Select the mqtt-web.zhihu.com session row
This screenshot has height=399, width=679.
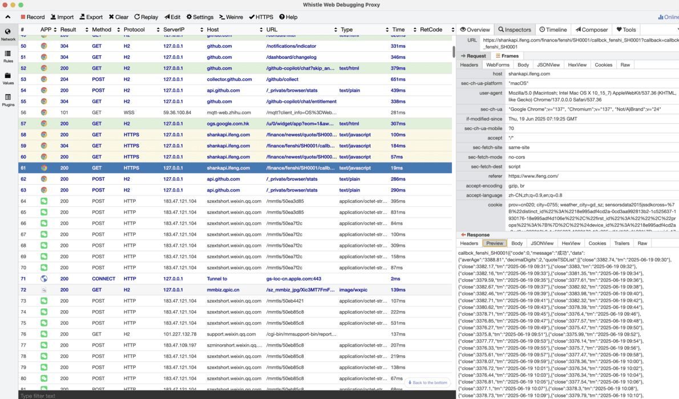(x=235, y=112)
